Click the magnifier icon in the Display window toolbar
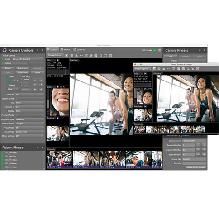 [188, 69]
